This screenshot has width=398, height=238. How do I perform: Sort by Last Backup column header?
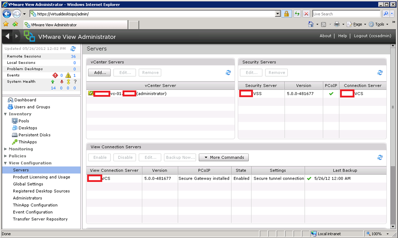345,171
